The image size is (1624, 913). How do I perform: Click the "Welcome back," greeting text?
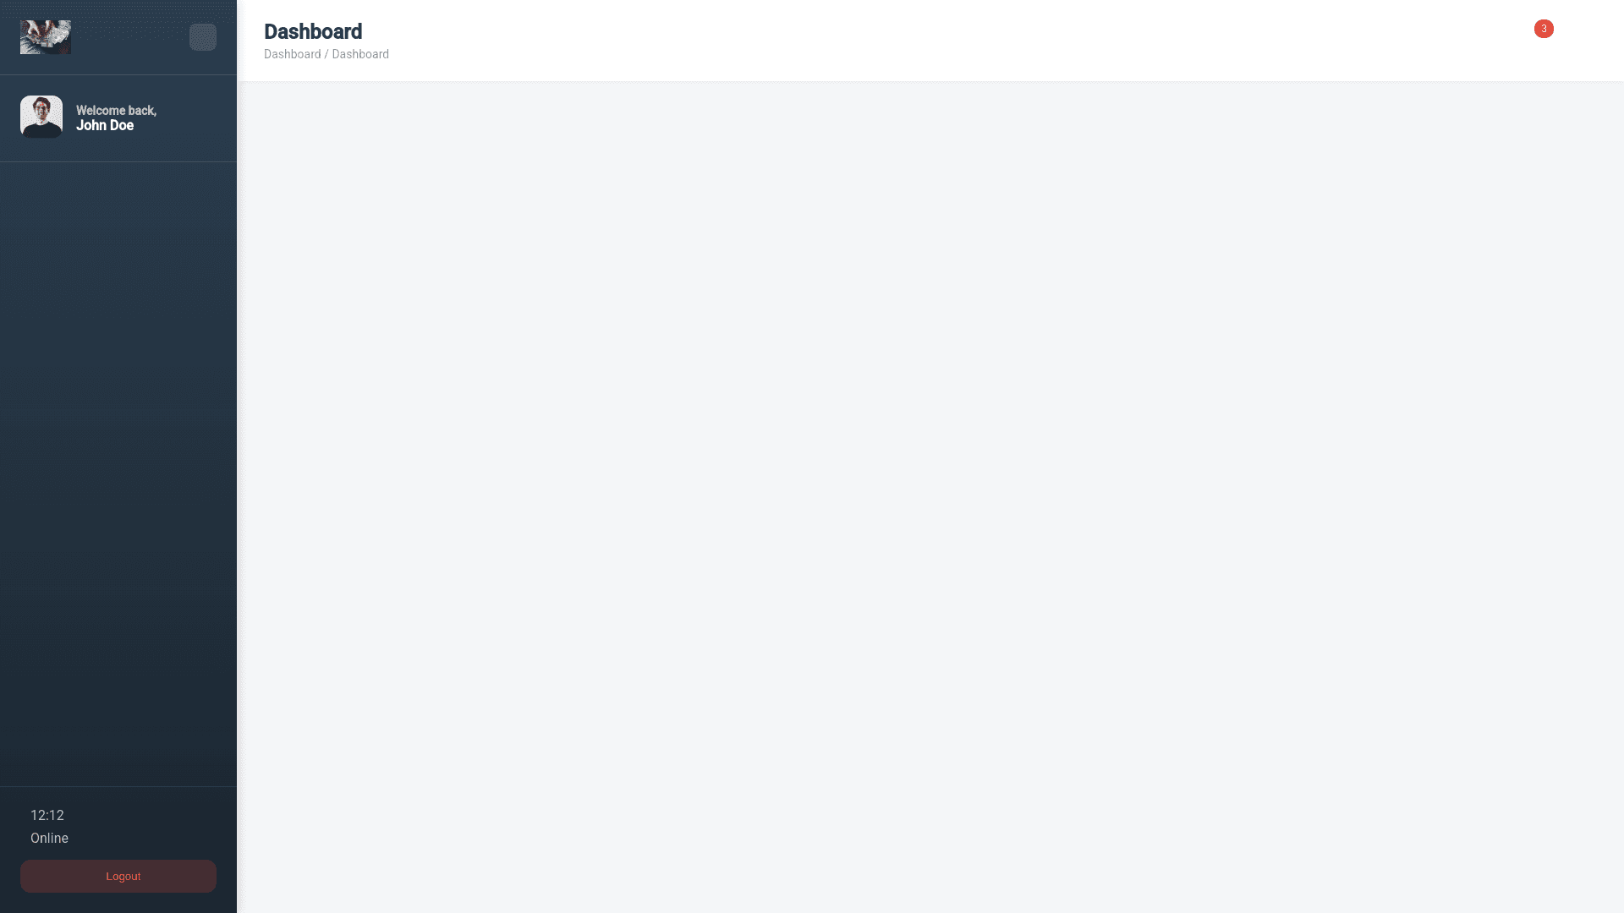(116, 111)
